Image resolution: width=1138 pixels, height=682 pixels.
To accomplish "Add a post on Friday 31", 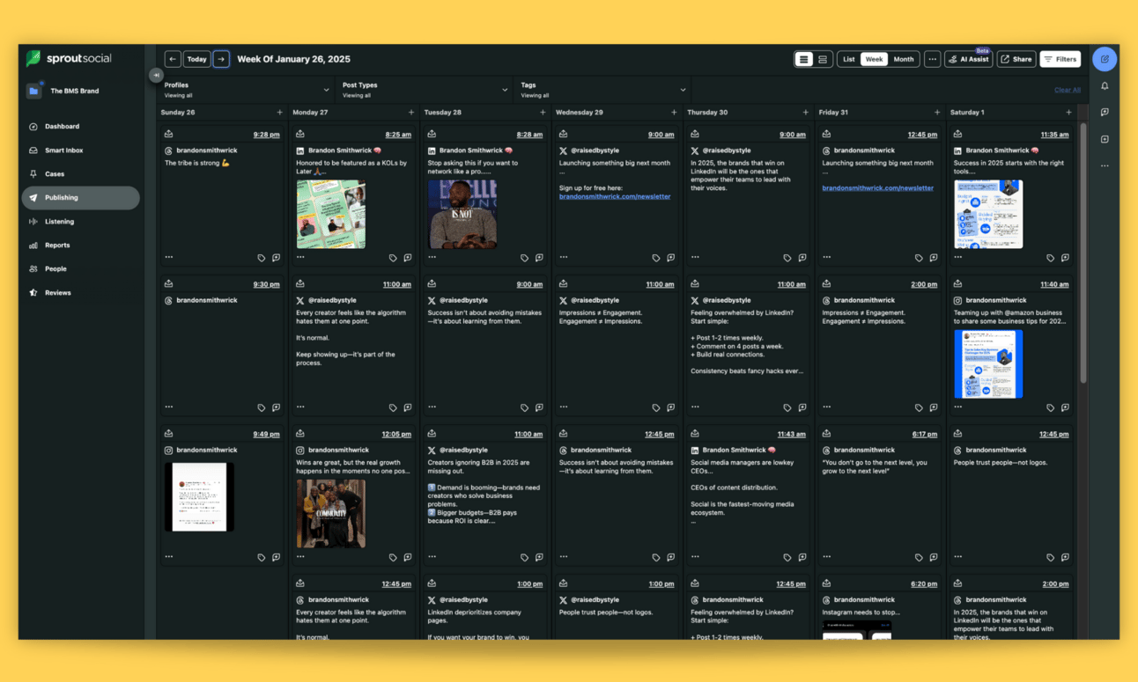I will coord(937,113).
